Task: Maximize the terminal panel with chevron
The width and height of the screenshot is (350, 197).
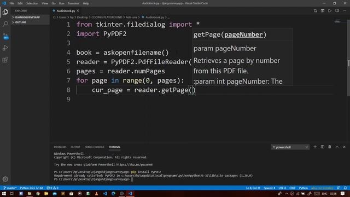Action: [x=337, y=147]
